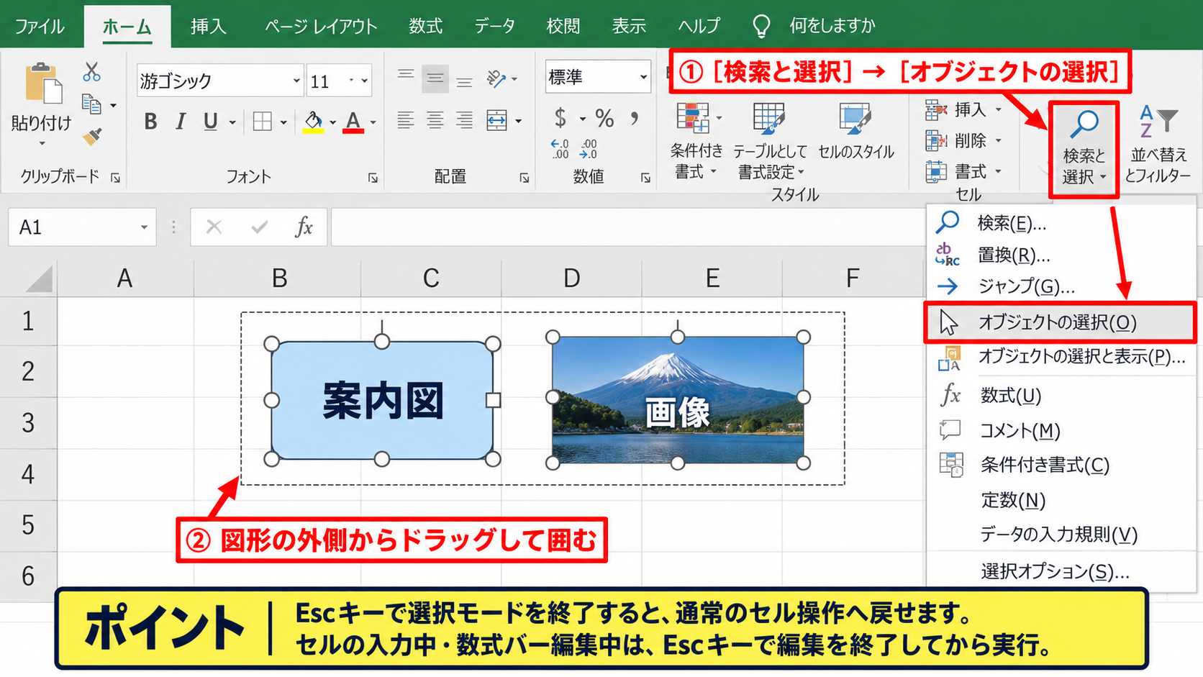Choose 置換(R)... from the menu
Screen dimensions: 1203x677
click(x=1059, y=255)
